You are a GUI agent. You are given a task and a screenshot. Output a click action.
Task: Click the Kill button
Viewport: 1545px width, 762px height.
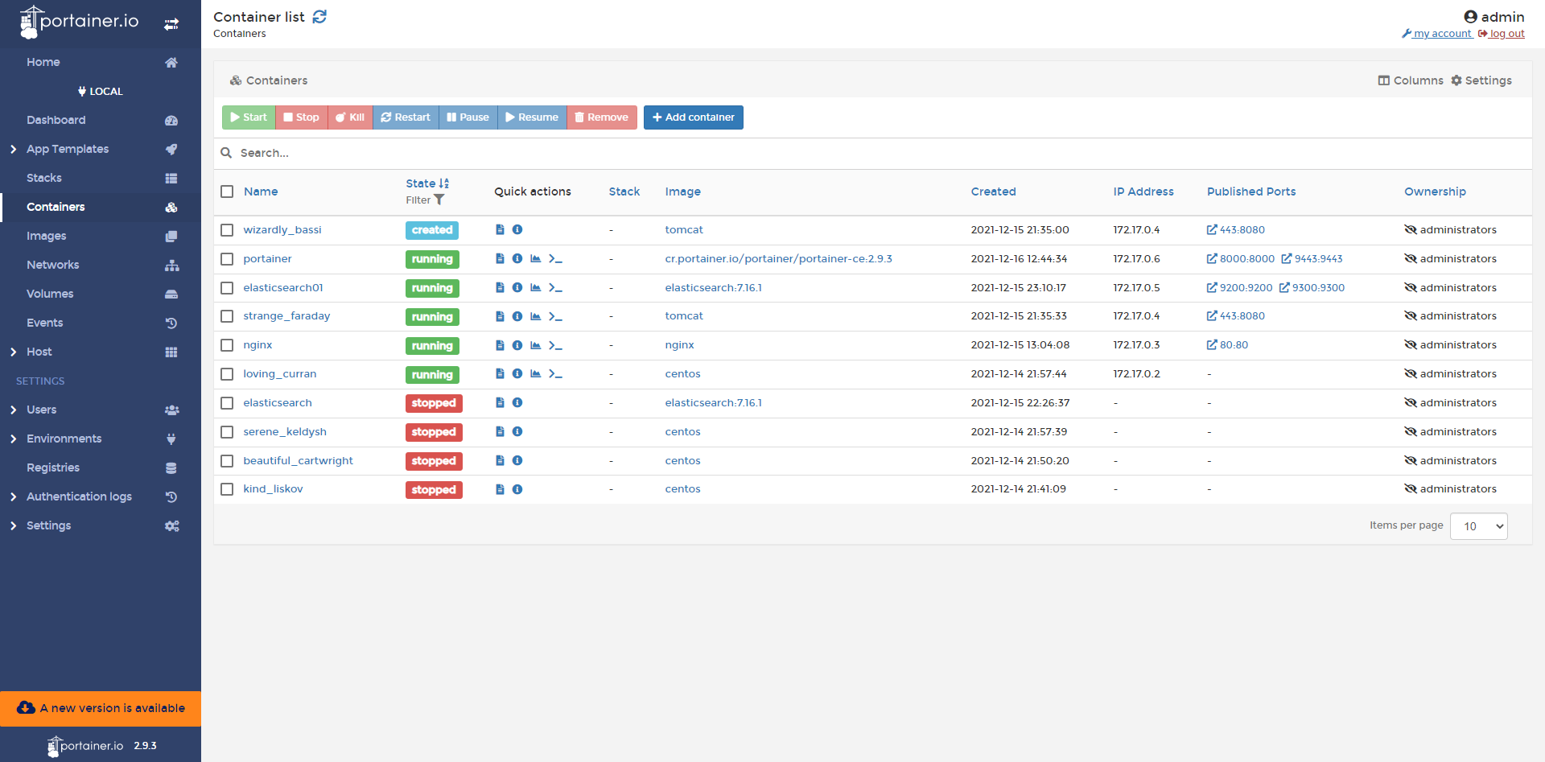pos(350,117)
